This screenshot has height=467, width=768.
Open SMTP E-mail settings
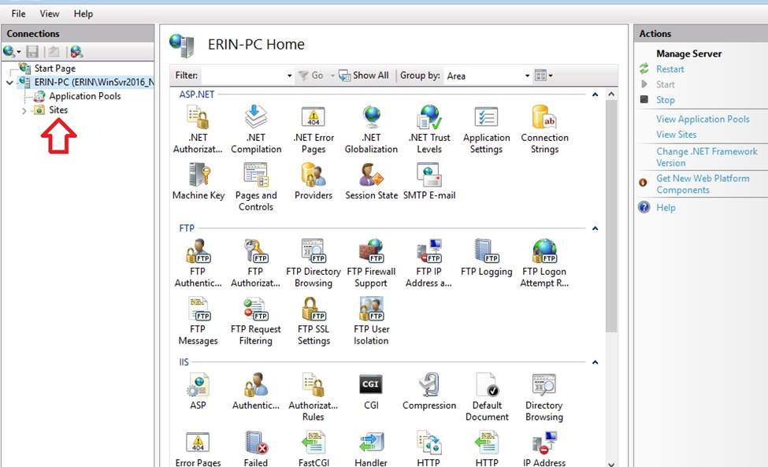pos(429,181)
